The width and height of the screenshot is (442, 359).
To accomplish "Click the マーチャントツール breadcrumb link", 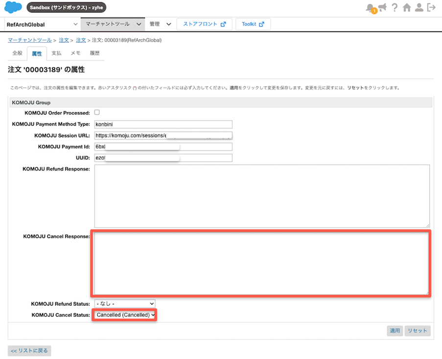I will click(29, 40).
